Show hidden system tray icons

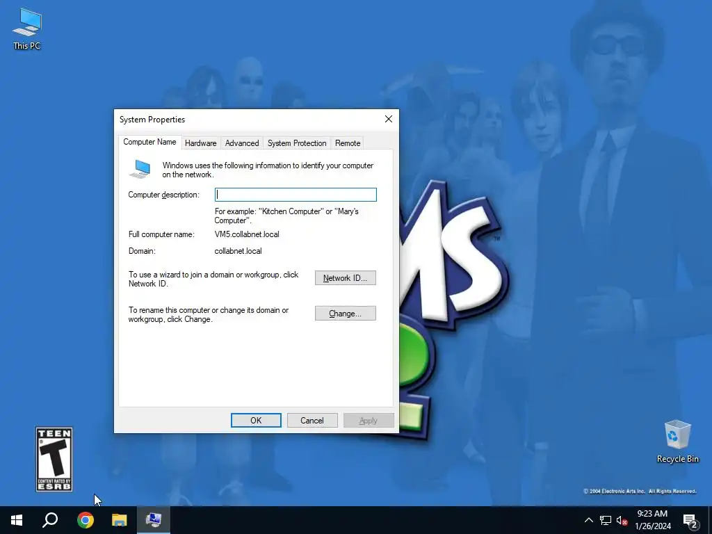point(588,520)
